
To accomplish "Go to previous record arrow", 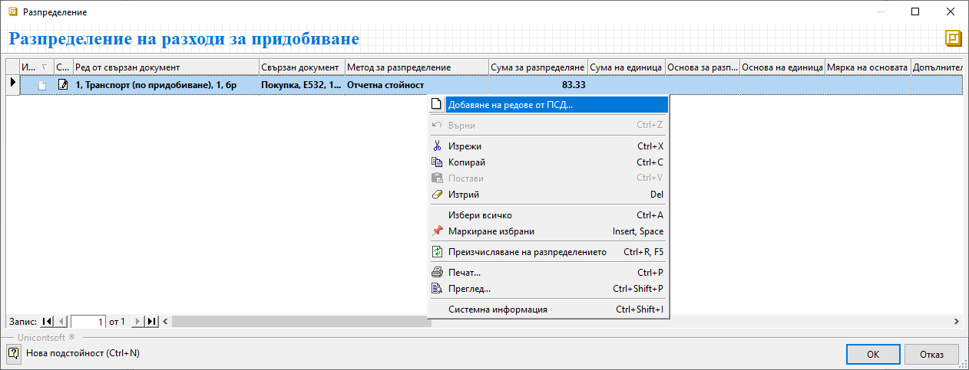I will tap(62, 322).
